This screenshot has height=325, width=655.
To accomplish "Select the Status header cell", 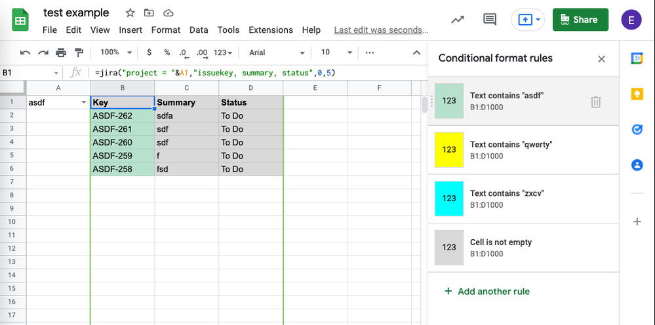I will point(250,102).
